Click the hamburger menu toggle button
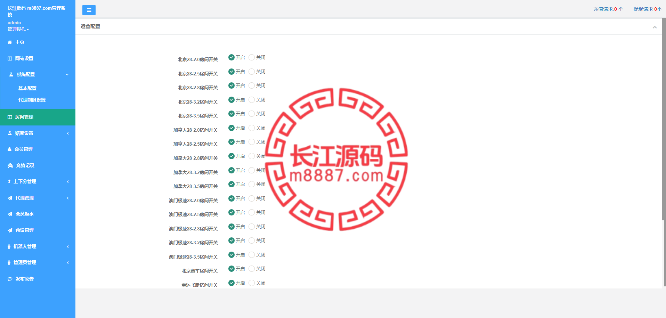The height and width of the screenshot is (318, 666). point(89,10)
